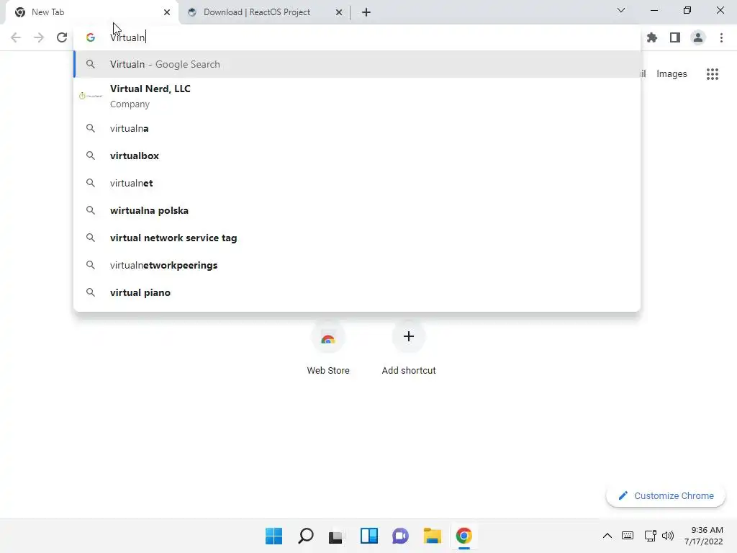This screenshot has width=737, height=553.
Task: Go back using the back arrow
Action: click(x=16, y=37)
